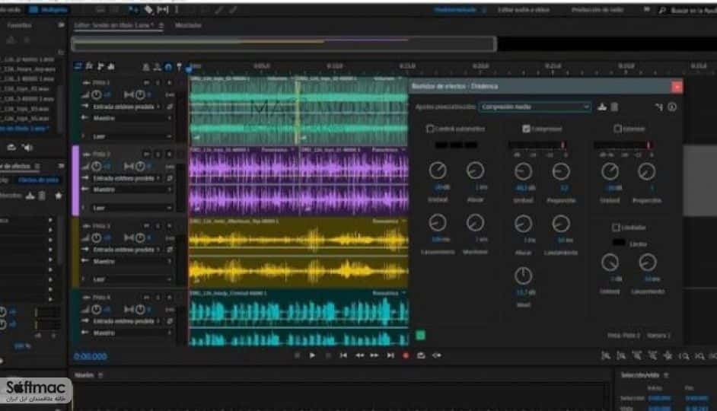
Task: Arm Pista 1 for recording
Action: 169,83
